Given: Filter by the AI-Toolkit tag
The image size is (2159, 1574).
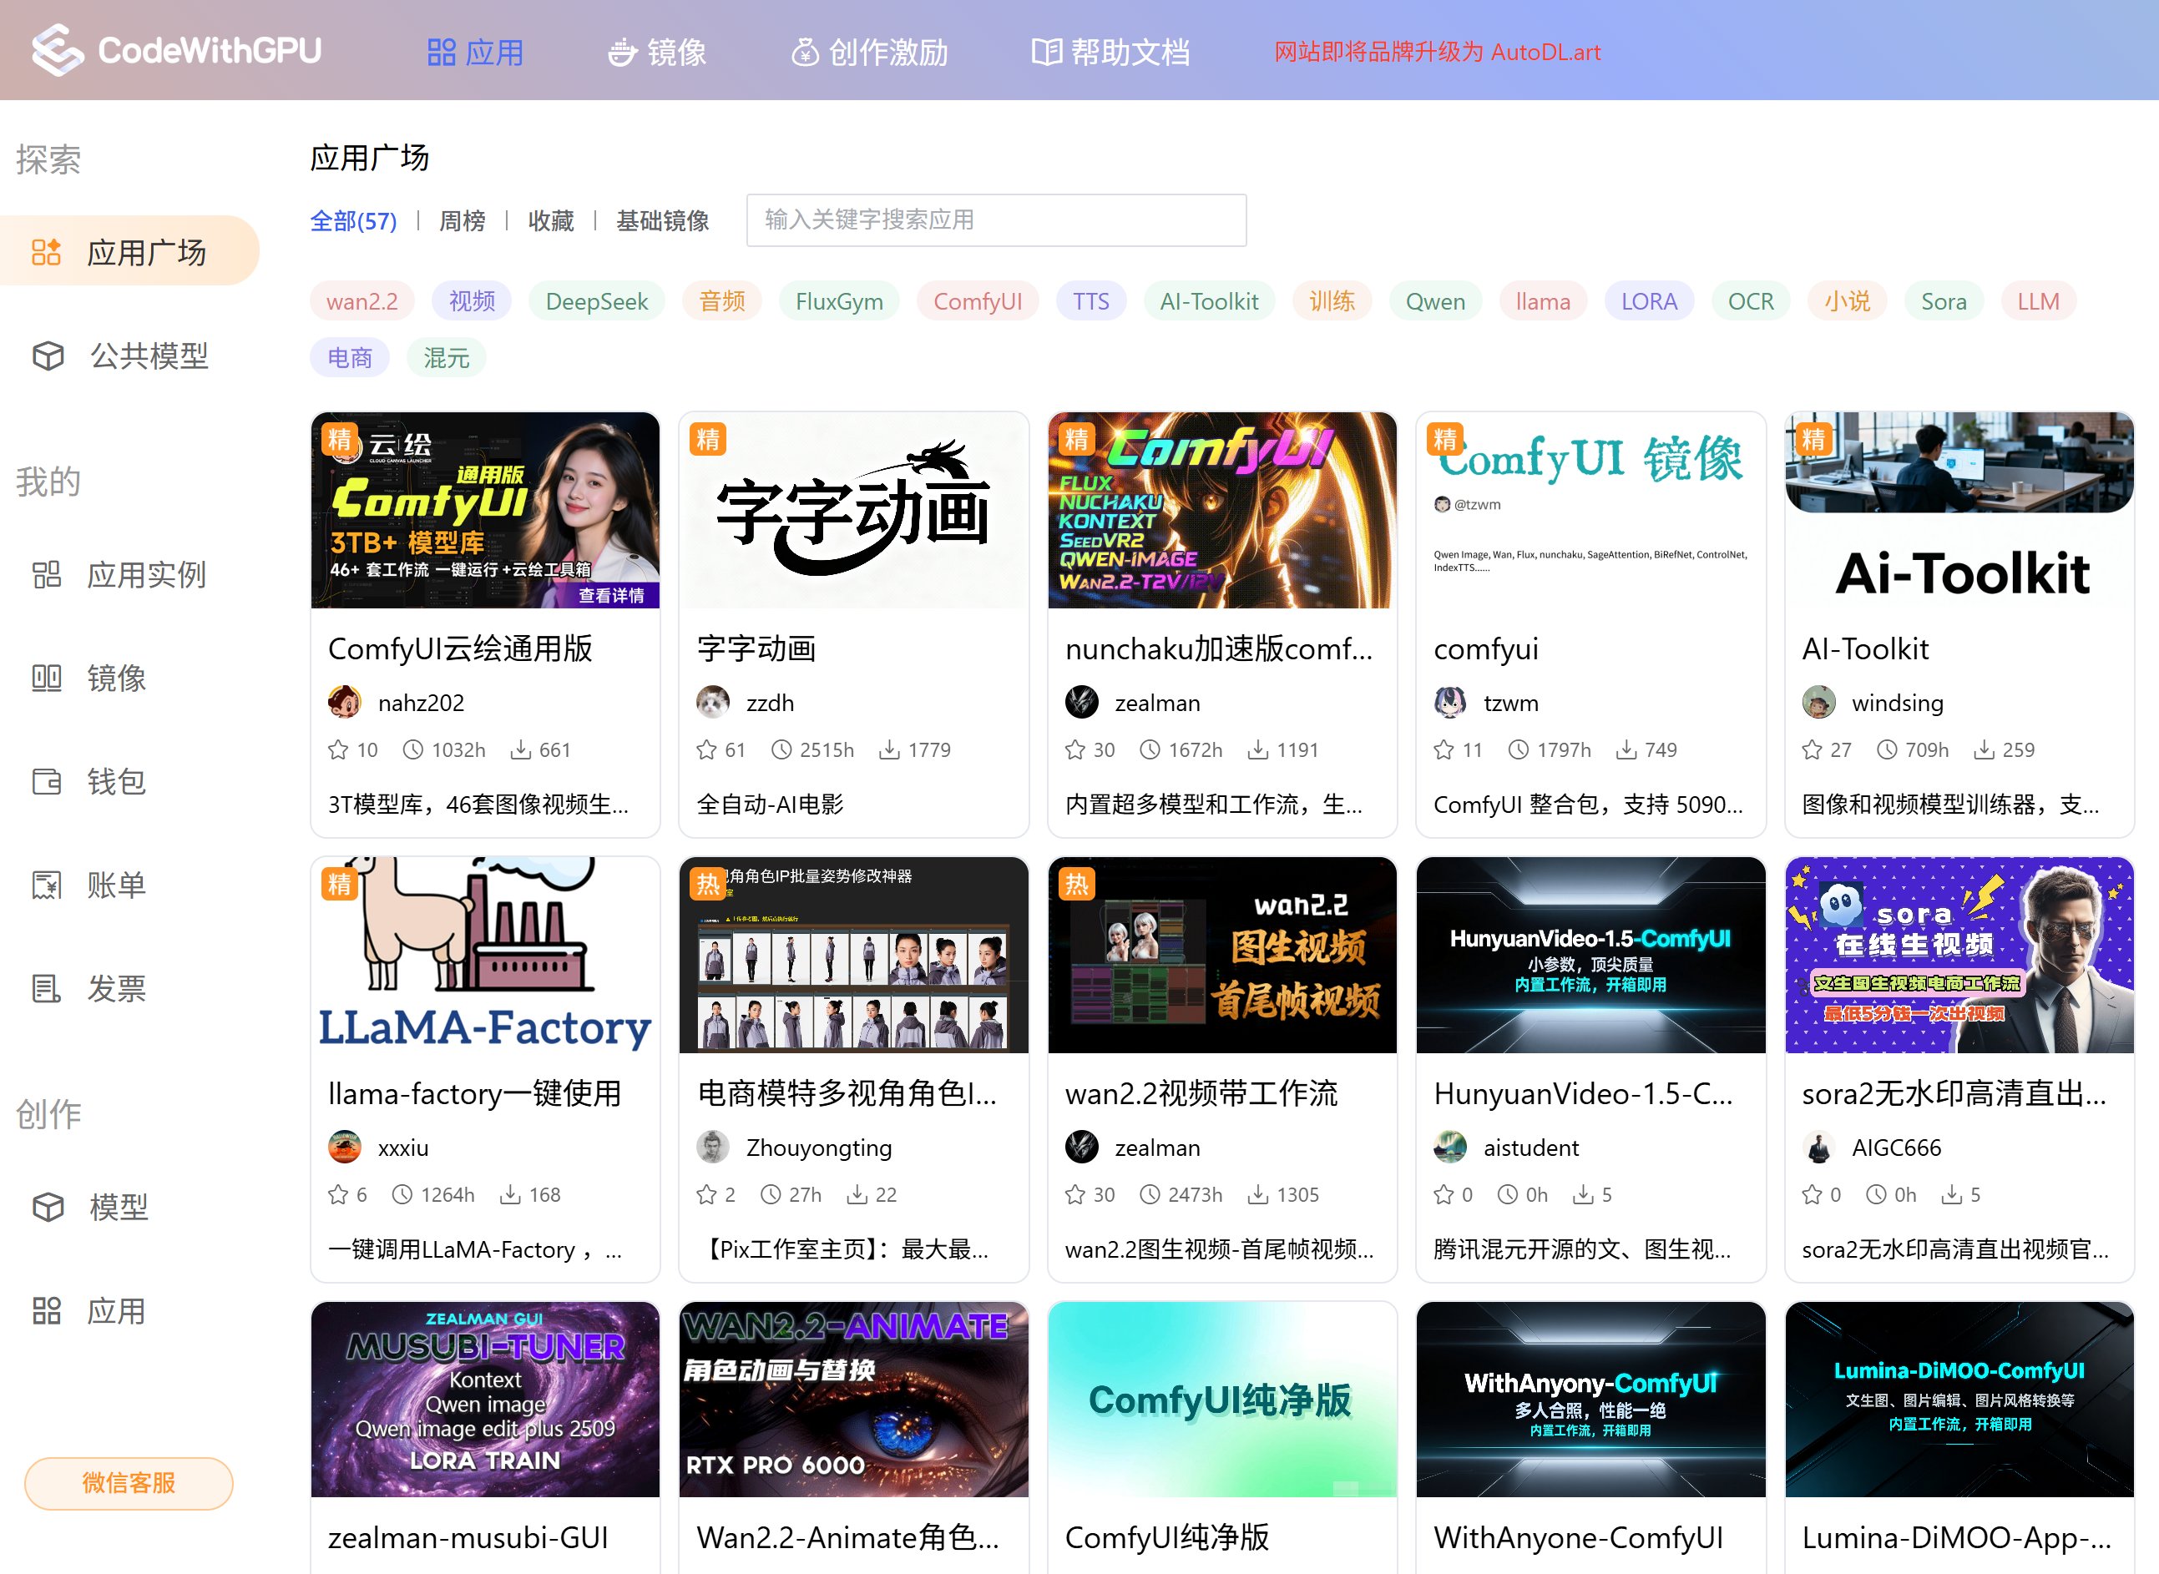Looking at the screenshot, I should pos(1209,302).
